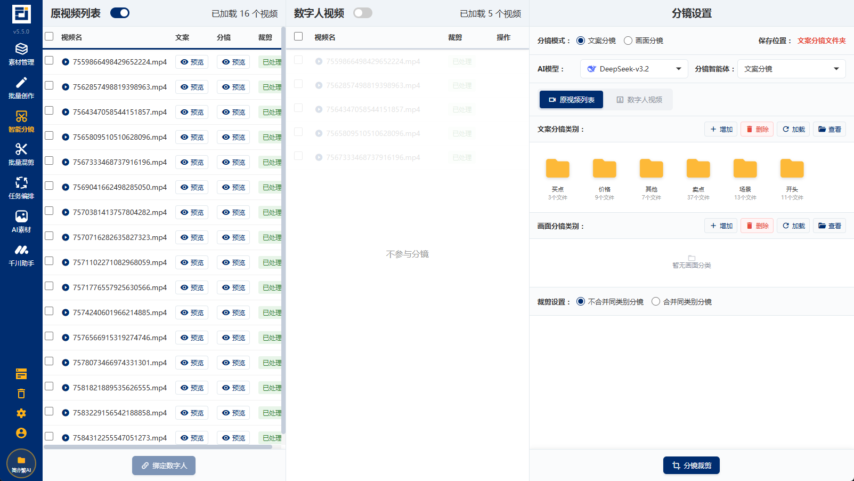Open the 任务编排 panel
This screenshot has height=481, width=854.
coord(21,186)
